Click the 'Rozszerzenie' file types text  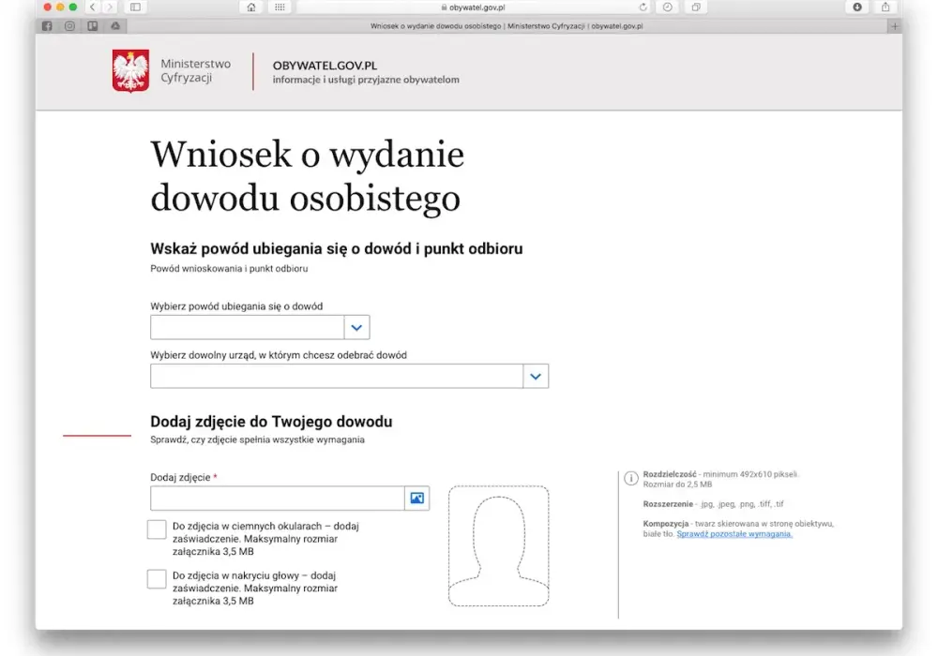[713, 504]
